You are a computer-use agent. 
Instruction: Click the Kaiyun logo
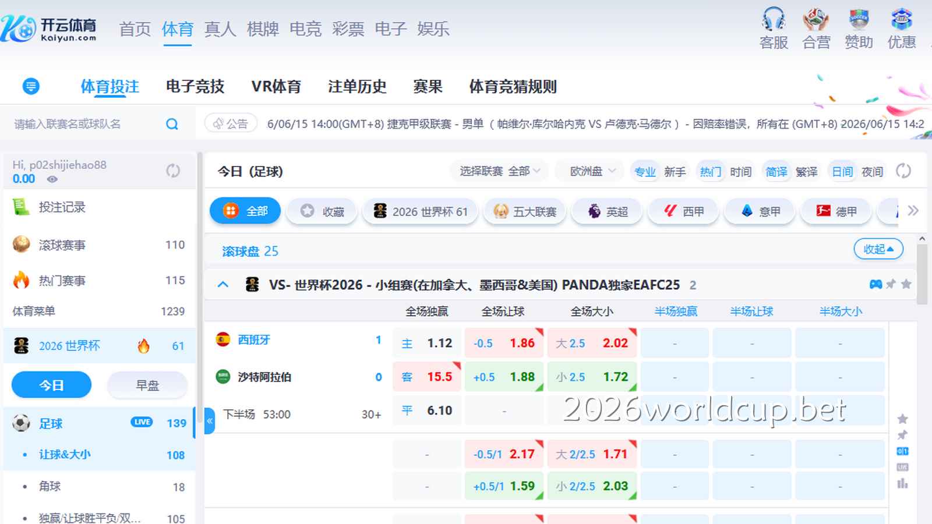coord(49,28)
